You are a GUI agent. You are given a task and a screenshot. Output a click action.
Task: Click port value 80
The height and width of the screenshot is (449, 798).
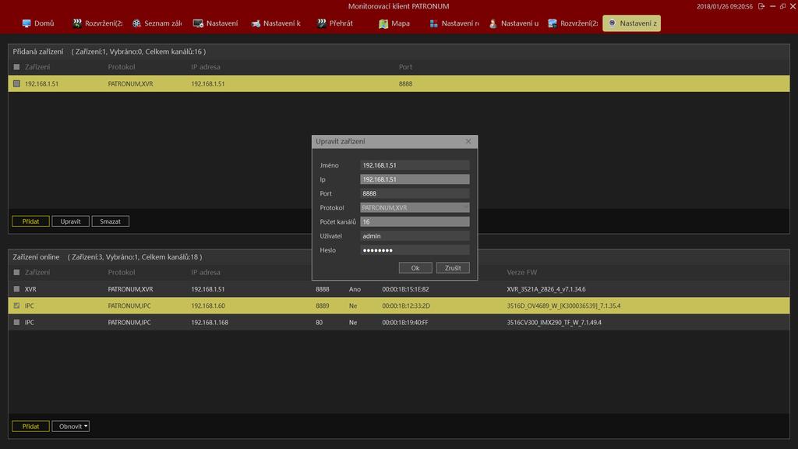click(x=319, y=323)
